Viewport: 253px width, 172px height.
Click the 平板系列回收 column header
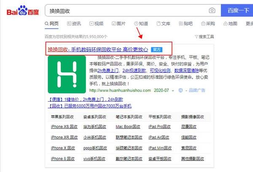[x=160, y=117]
